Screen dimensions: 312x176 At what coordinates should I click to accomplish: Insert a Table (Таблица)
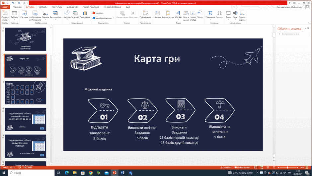tap(14, 16)
